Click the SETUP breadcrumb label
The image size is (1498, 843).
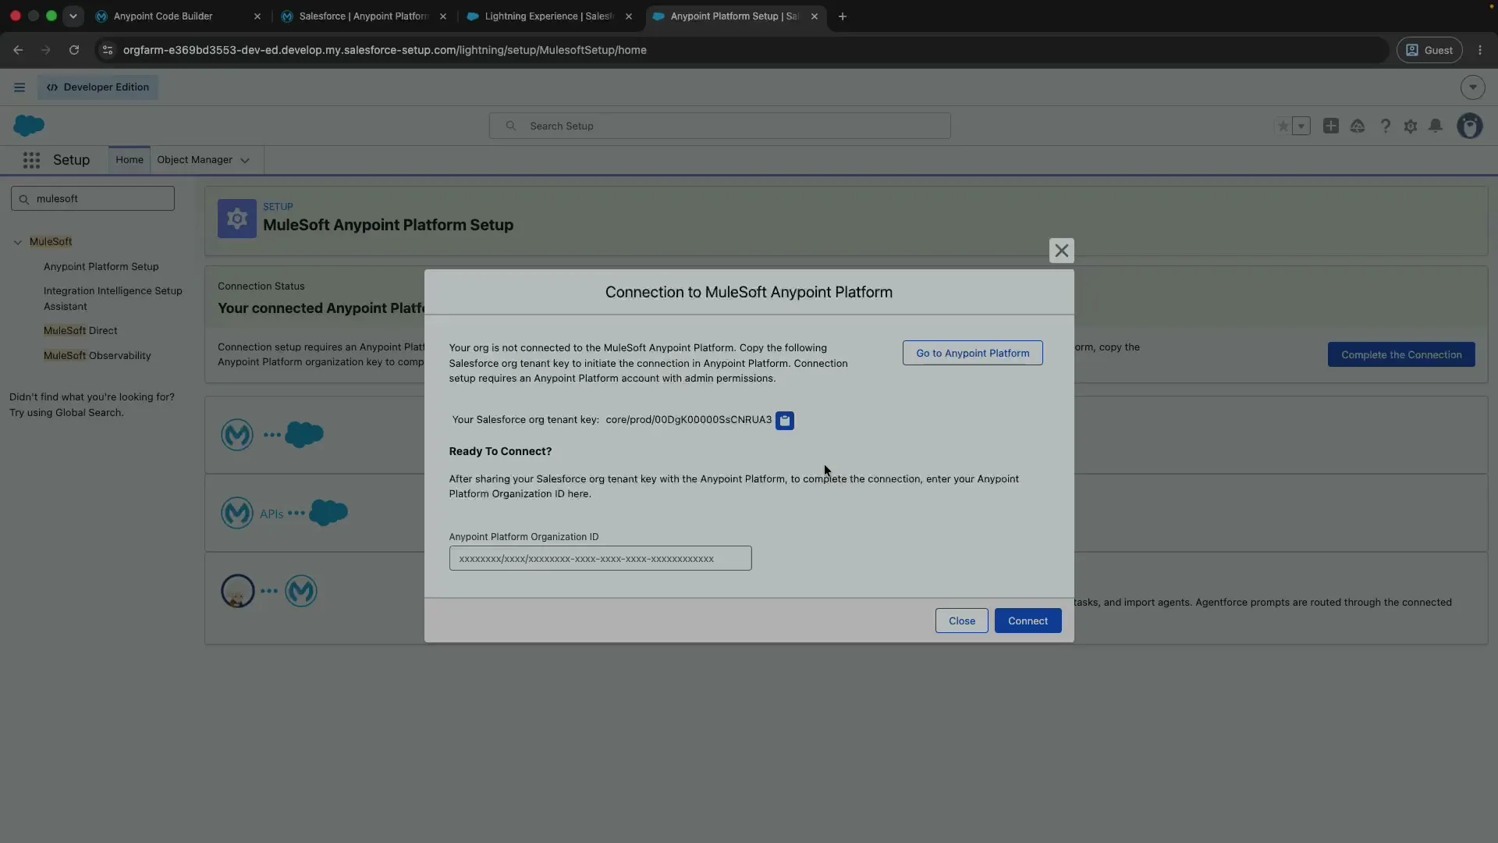pyautogui.click(x=278, y=207)
